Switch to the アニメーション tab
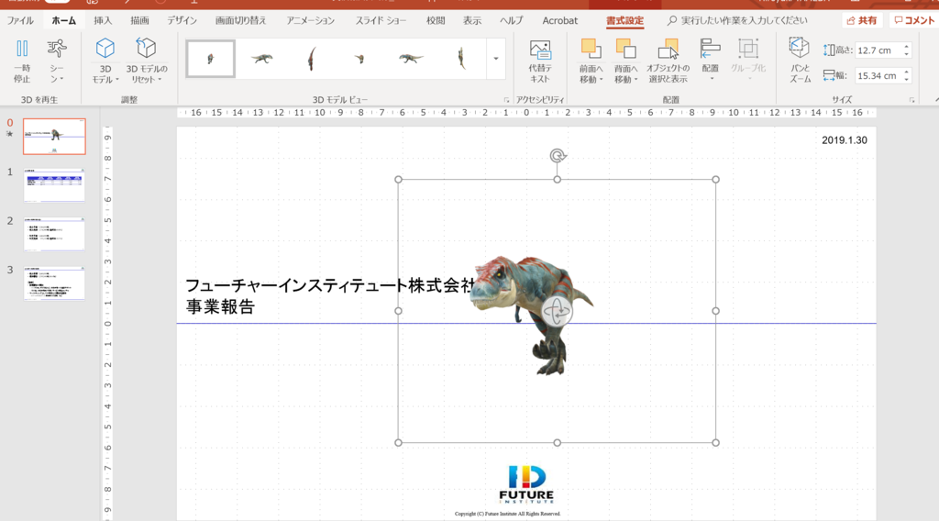Viewport: 939px width, 521px height. pyautogui.click(x=310, y=20)
